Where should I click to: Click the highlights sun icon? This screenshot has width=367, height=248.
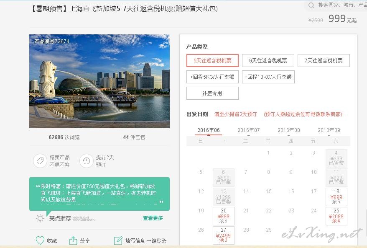(40, 218)
